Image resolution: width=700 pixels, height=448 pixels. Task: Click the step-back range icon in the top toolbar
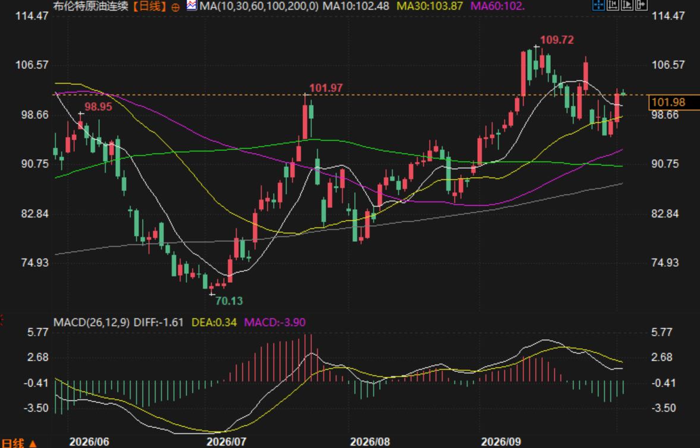coord(613,5)
